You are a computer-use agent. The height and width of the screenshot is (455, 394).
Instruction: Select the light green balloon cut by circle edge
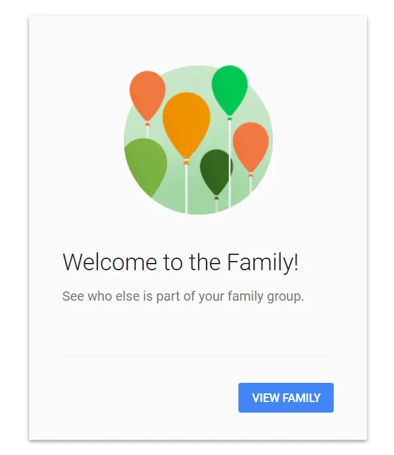click(146, 167)
